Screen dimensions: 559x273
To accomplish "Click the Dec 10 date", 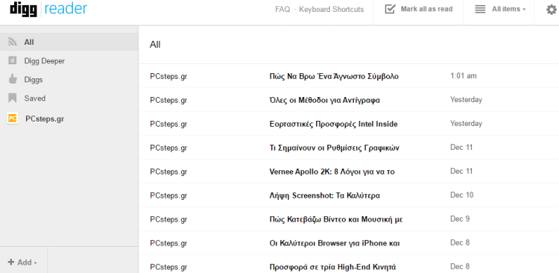I will pos(462,195).
